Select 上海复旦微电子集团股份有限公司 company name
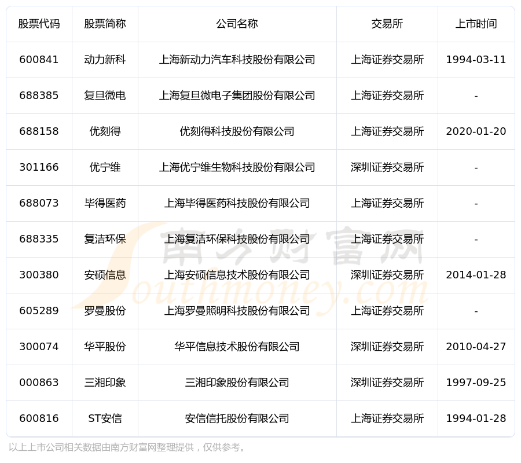 [x=237, y=95]
